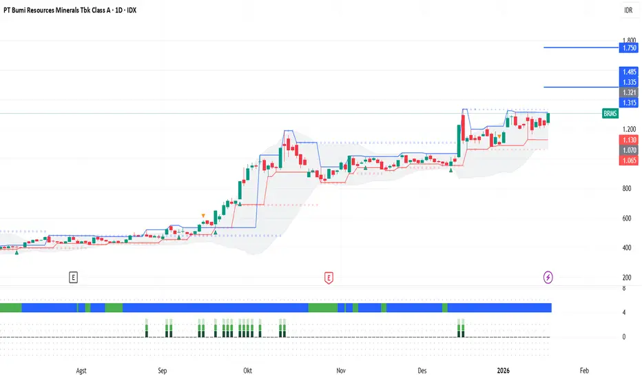Click the Nov label on time axis

coord(341,371)
